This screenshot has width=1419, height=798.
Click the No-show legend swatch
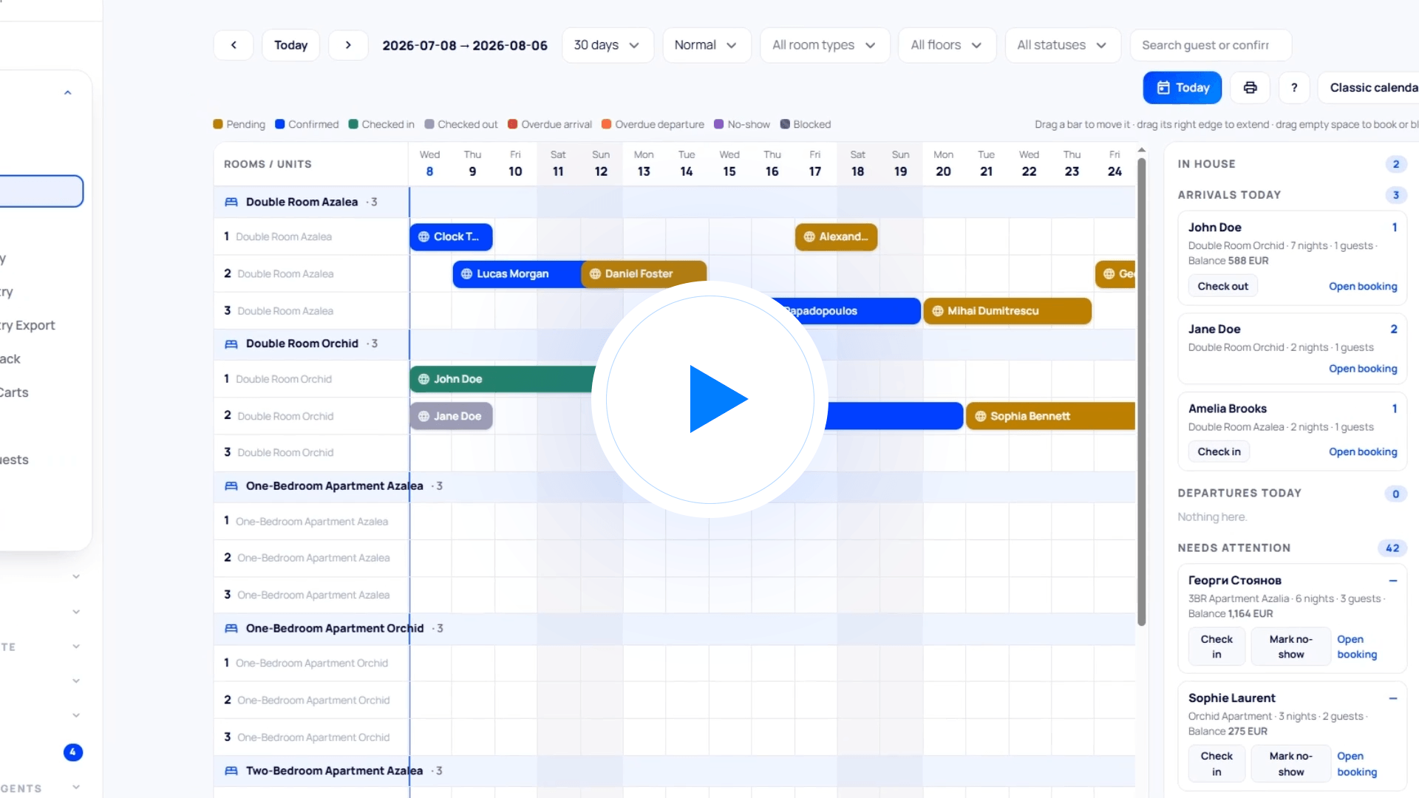tap(719, 124)
